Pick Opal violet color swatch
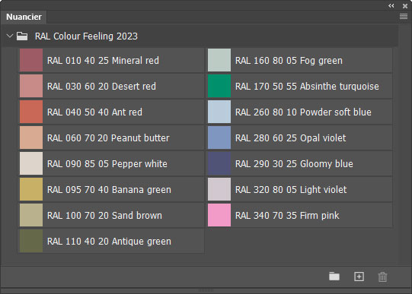The image size is (412, 294). click(x=219, y=138)
